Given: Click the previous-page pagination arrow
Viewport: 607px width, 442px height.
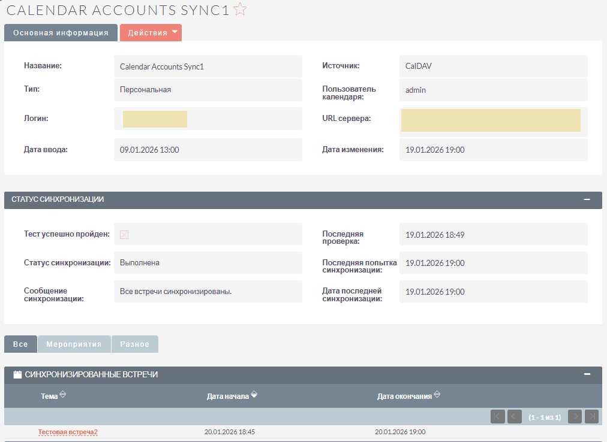Looking at the screenshot, I should pos(514,416).
